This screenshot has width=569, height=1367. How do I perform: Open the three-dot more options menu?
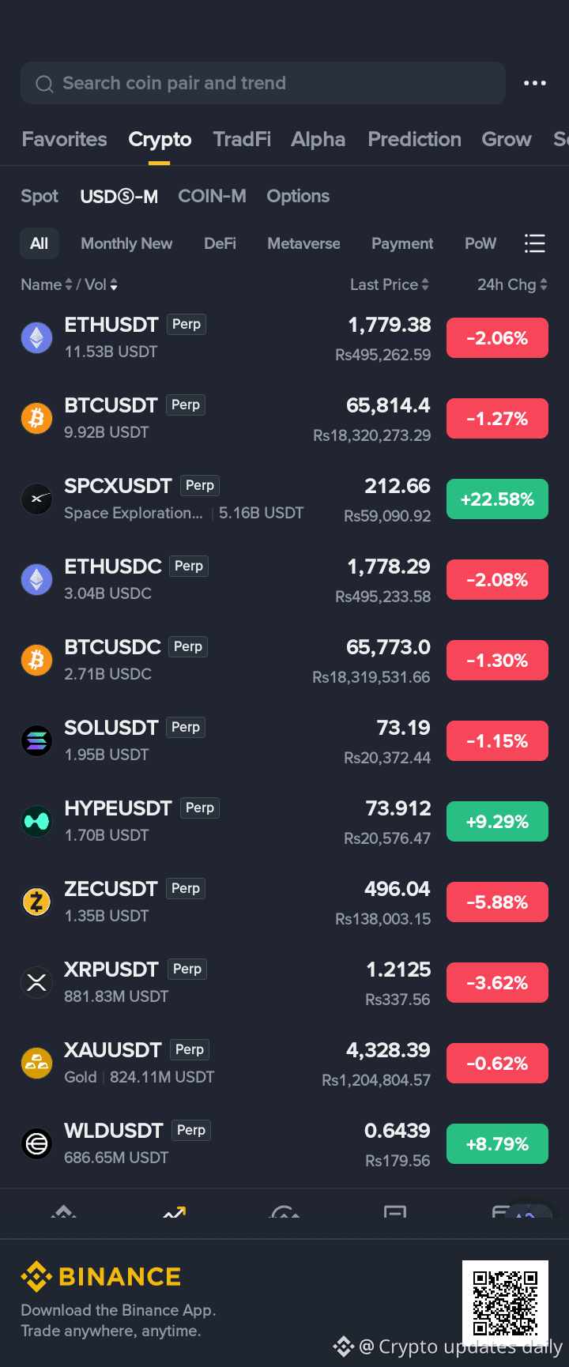[535, 83]
